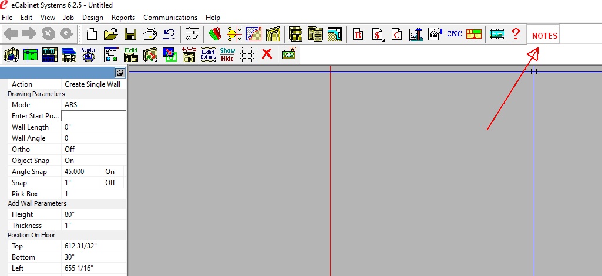Click the Show Hide toolbar icon
602x276 pixels.
point(227,54)
